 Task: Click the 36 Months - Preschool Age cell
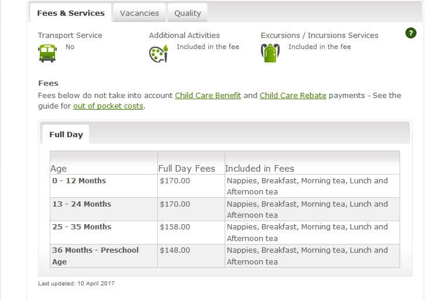(95, 256)
